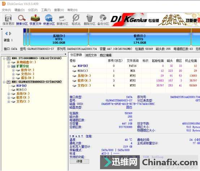
Task: Go to next disk arrow
Action: pyautogui.click(x=10, y=34)
